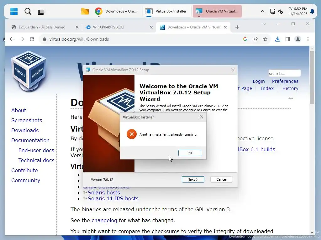321x240 pixels.
Task: Open the Solaris 11 IPS hosts link
Action: pos(113,198)
